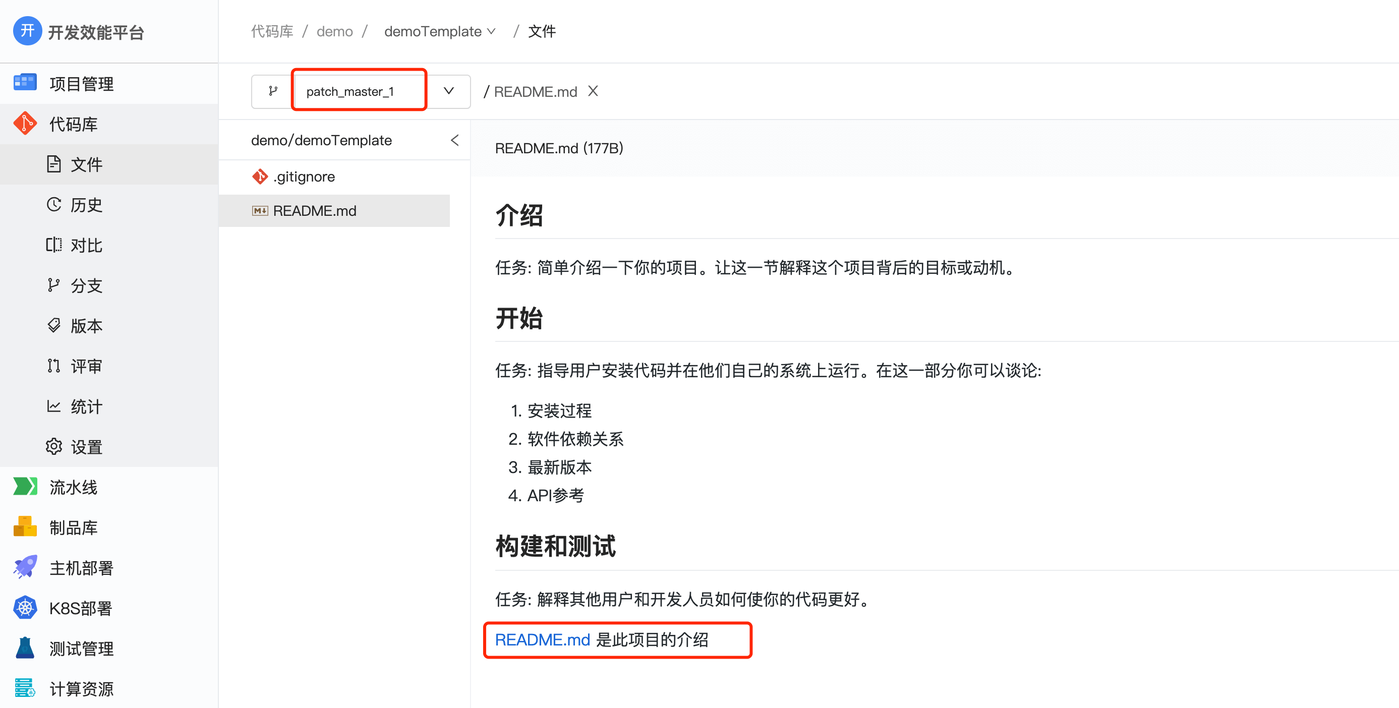The width and height of the screenshot is (1399, 708).
Task: Open the 流水线 pipeline icon
Action: tap(25, 487)
